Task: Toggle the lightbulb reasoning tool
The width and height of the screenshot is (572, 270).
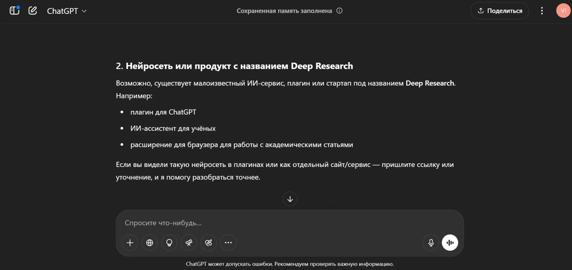Action: coord(169,243)
